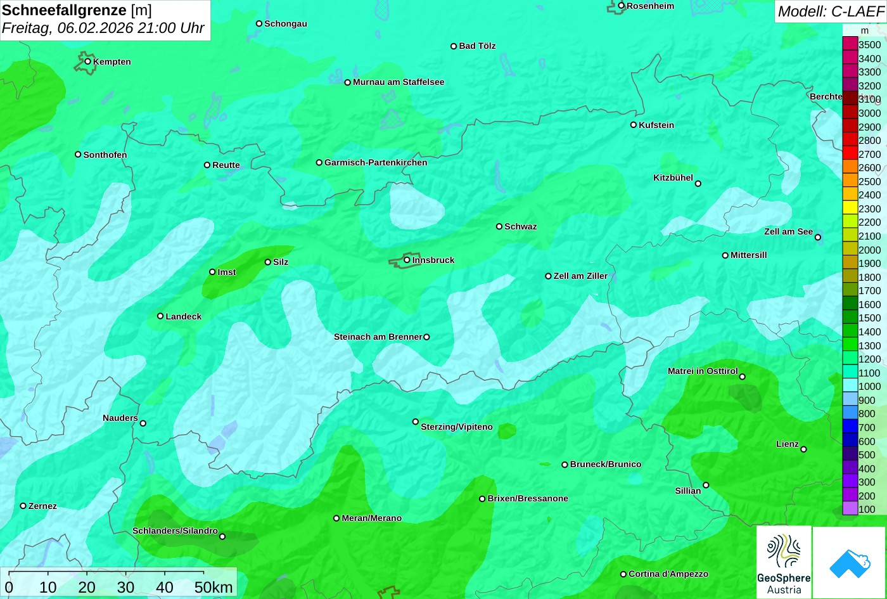Click the 1200 legend value

870,359
